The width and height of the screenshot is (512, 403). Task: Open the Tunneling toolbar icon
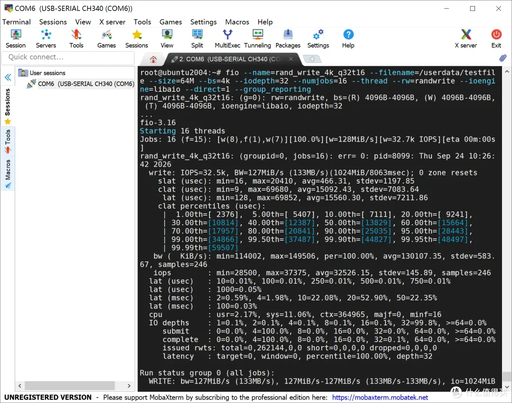click(257, 39)
